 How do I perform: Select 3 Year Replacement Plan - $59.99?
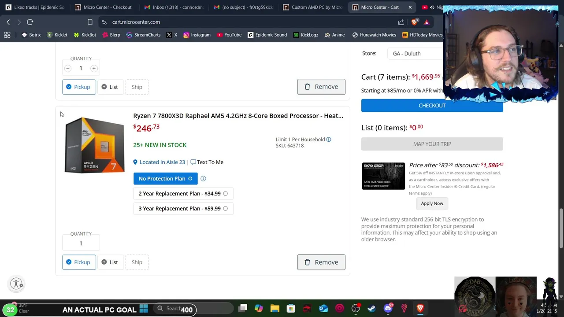tap(183, 209)
